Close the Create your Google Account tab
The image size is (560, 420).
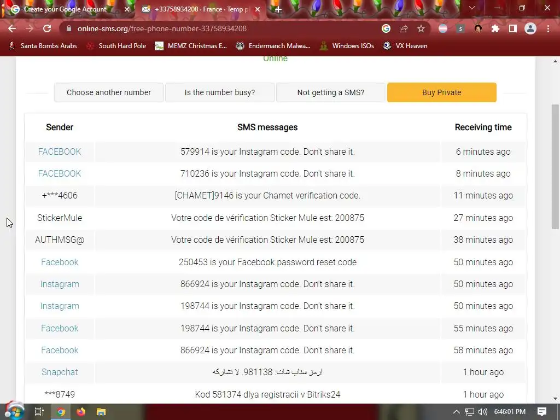click(x=127, y=9)
